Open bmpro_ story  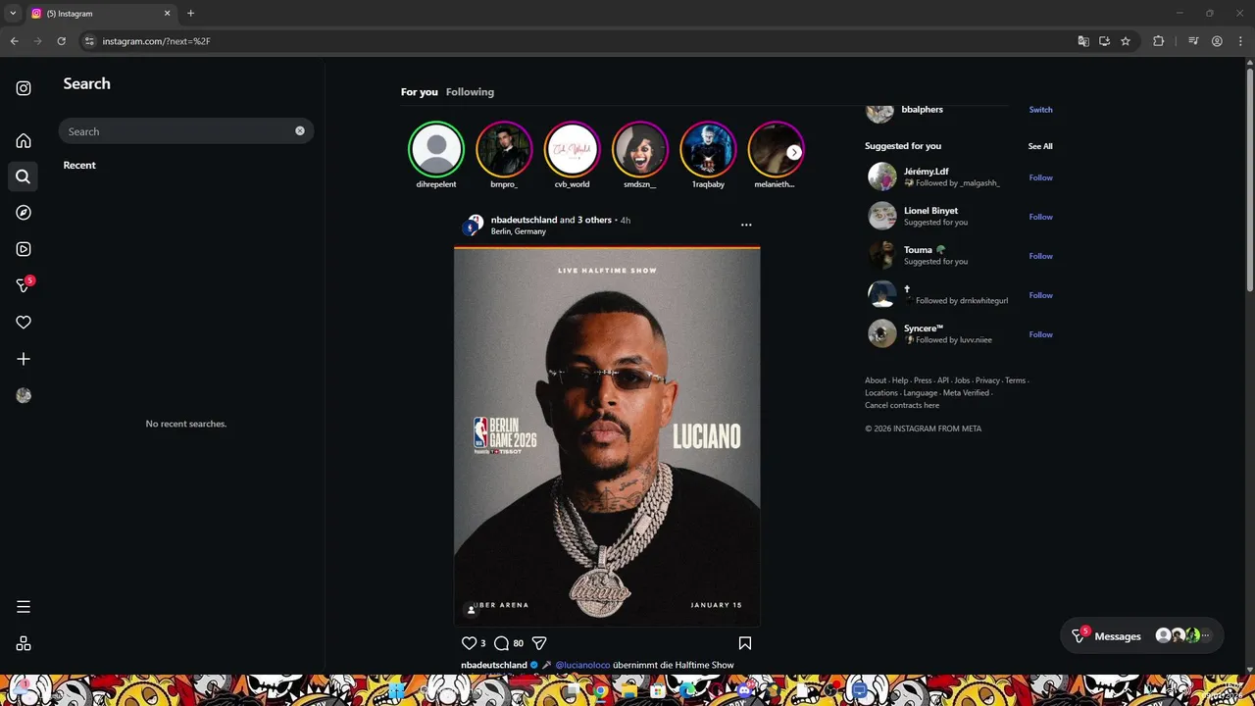[504, 149]
